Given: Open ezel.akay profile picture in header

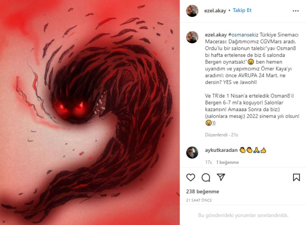Looking at the screenshot, I should click(x=192, y=11).
